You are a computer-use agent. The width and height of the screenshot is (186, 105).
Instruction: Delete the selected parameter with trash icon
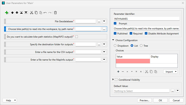tap(55, 13)
